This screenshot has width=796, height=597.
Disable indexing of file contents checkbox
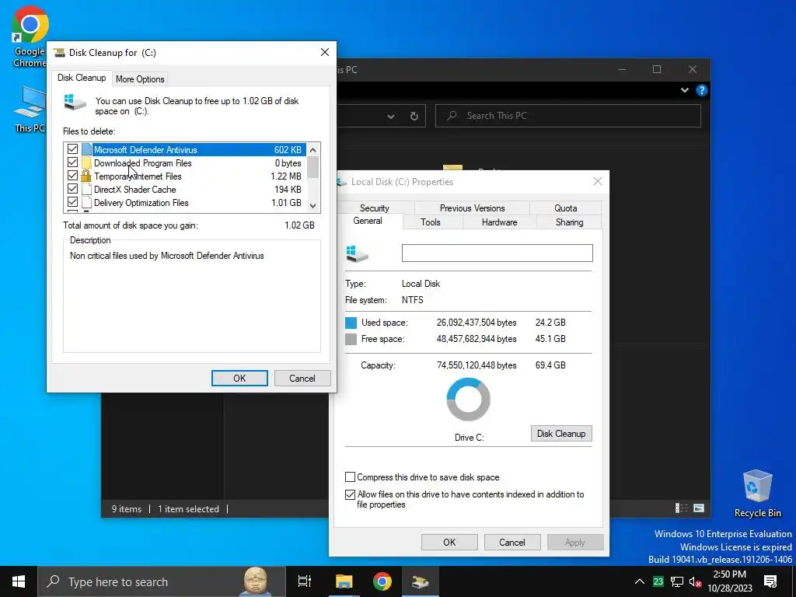tap(351, 494)
